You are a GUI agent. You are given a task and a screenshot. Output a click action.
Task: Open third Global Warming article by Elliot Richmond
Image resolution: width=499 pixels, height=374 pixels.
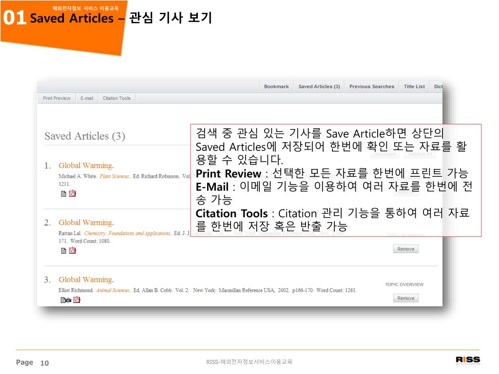click(x=86, y=280)
